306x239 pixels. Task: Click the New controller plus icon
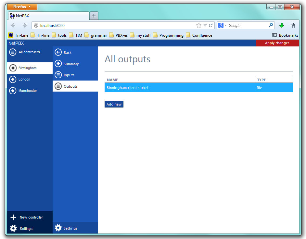click(13, 217)
